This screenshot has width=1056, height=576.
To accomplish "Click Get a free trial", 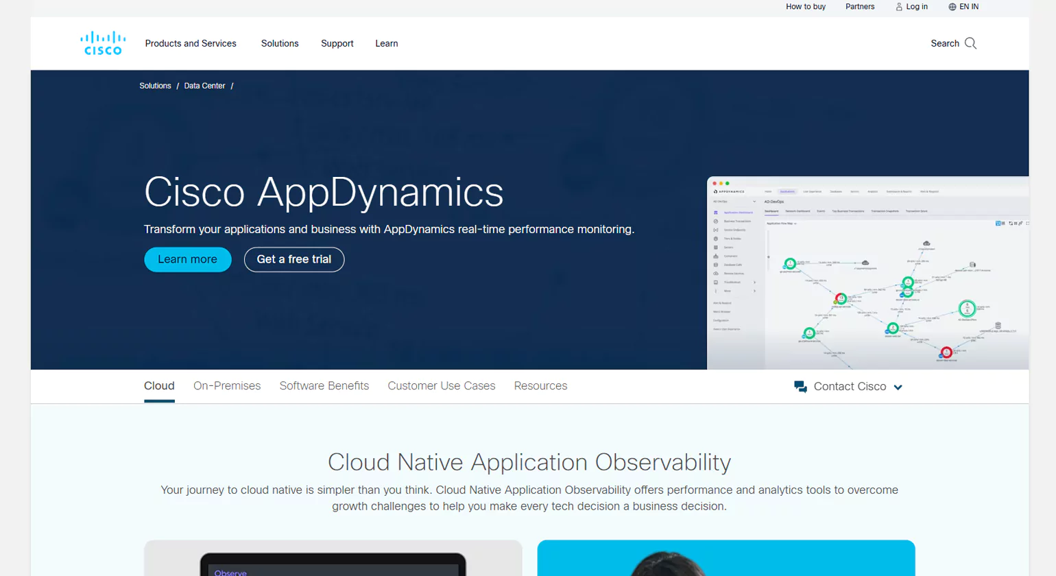I will click(x=293, y=259).
